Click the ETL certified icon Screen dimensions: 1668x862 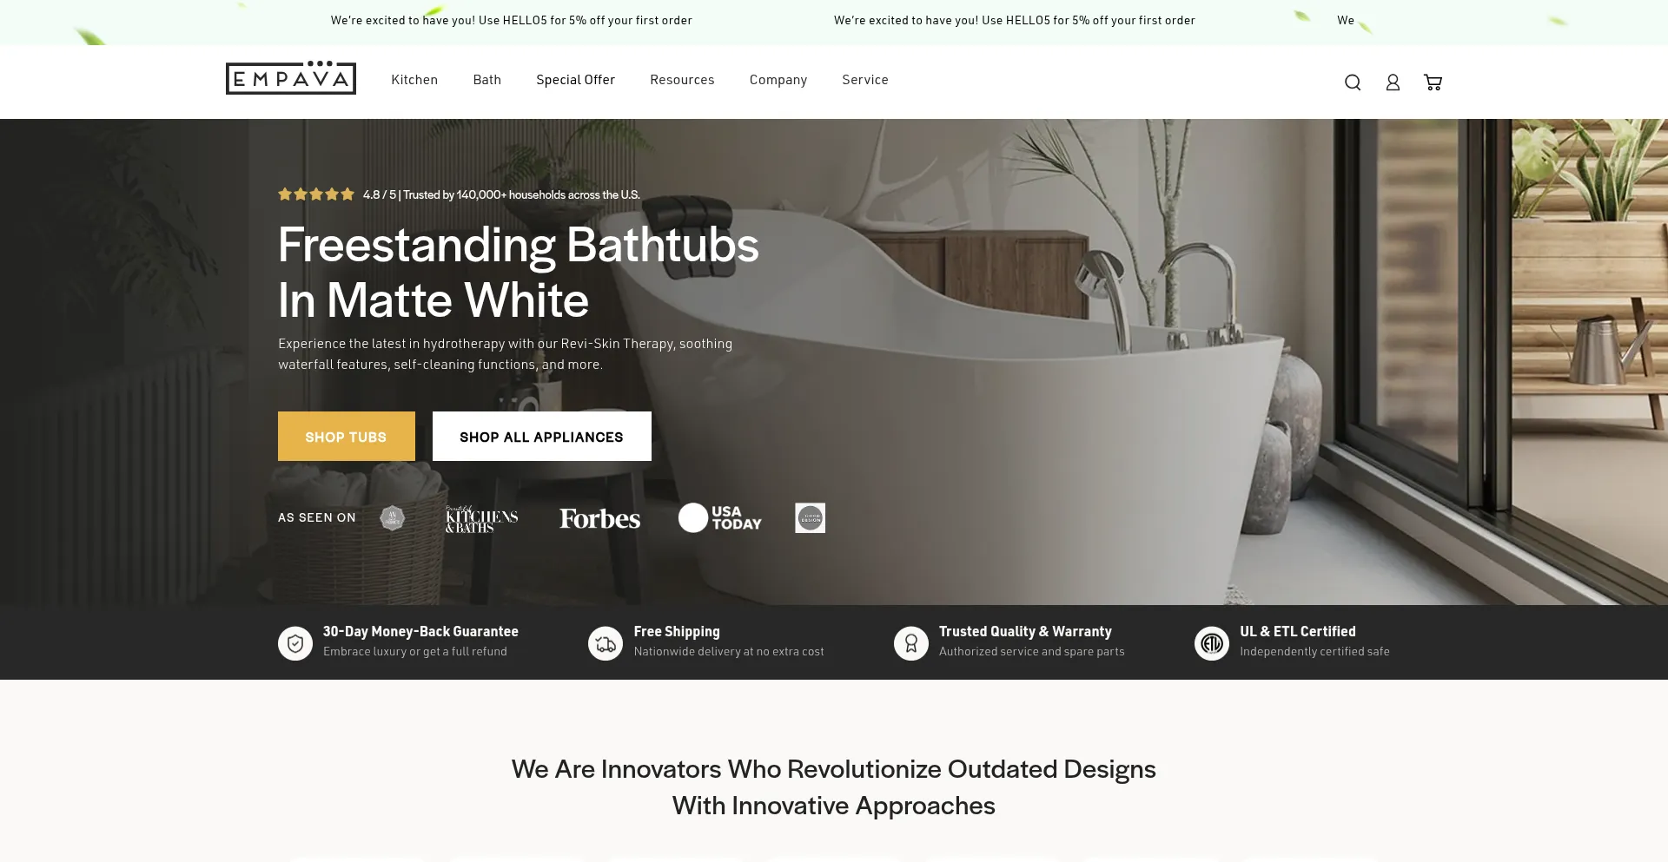(x=1212, y=643)
